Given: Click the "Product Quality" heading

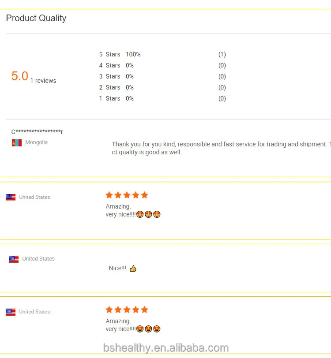Looking at the screenshot, I should click(x=36, y=19).
